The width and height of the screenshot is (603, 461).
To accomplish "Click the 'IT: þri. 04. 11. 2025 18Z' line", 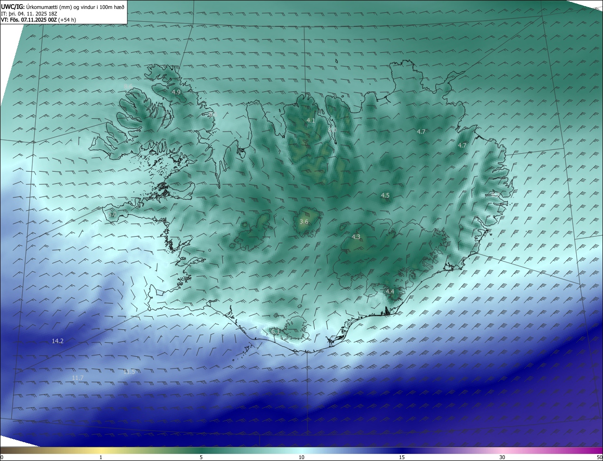I will [x=30, y=13].
